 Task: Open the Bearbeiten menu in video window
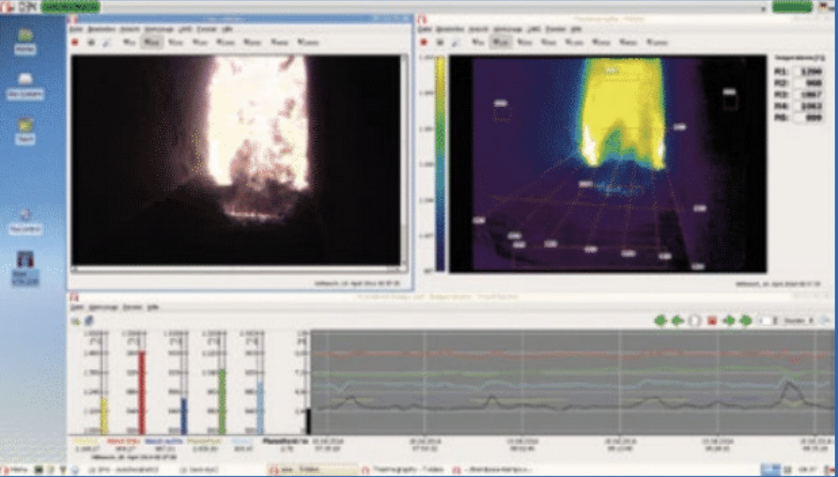(x=101, y=29)
